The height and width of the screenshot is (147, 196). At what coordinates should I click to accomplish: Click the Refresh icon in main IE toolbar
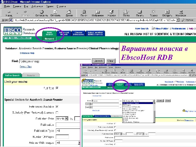tap(55, 12)
